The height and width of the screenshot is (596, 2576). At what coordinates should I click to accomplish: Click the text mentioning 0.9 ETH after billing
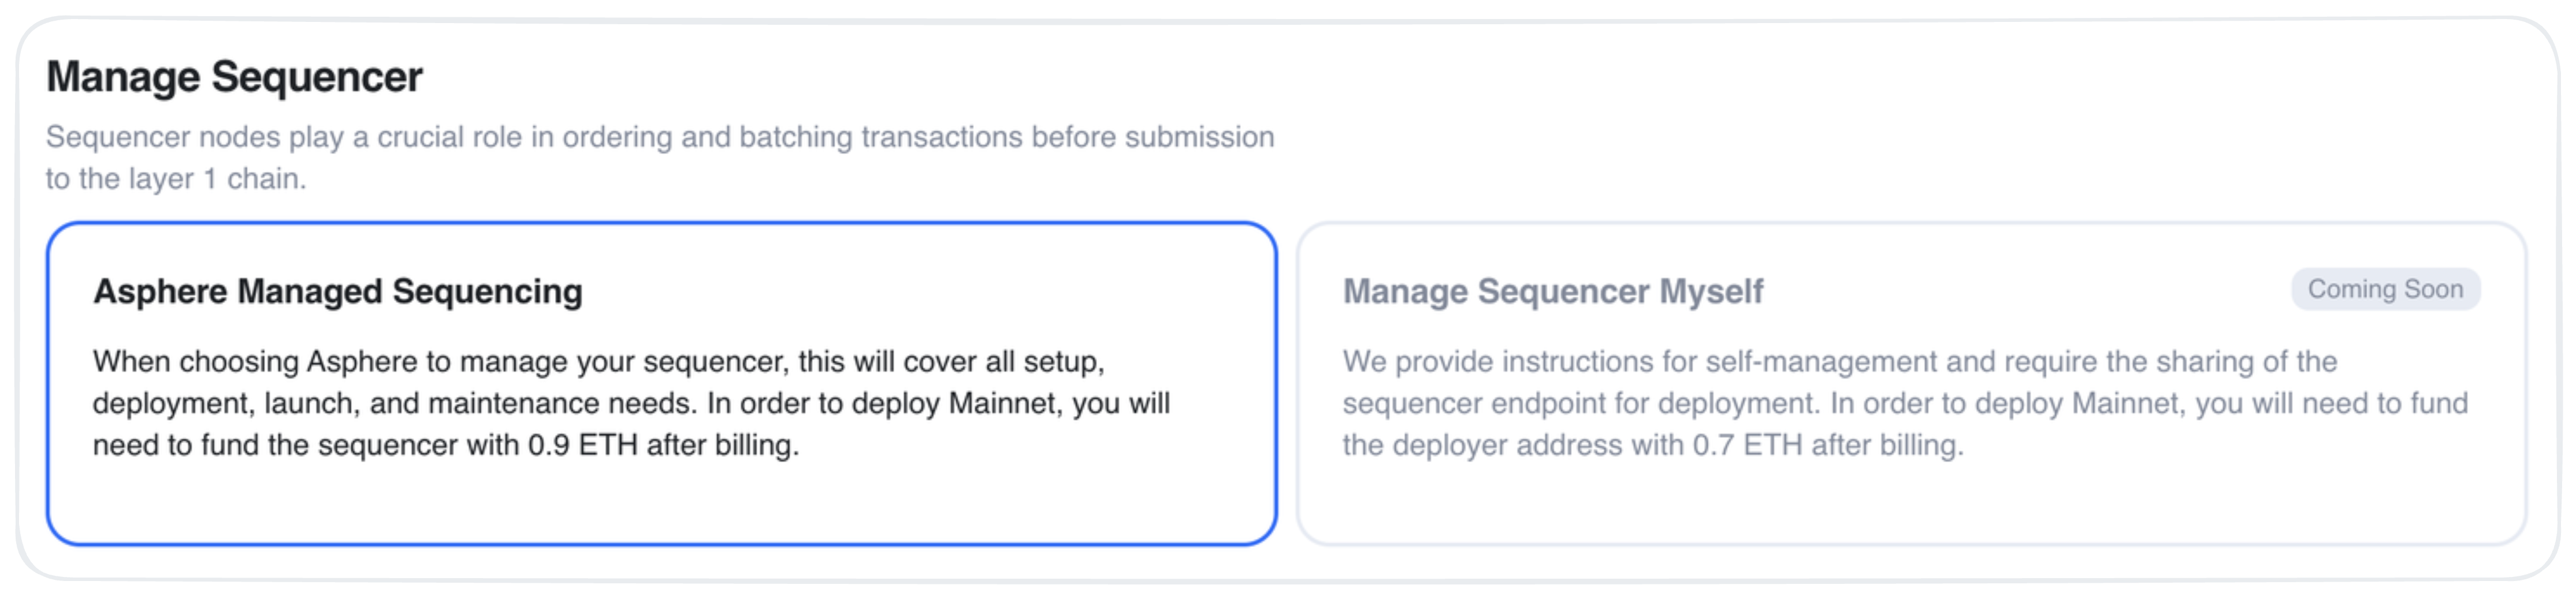click(664, 445)
